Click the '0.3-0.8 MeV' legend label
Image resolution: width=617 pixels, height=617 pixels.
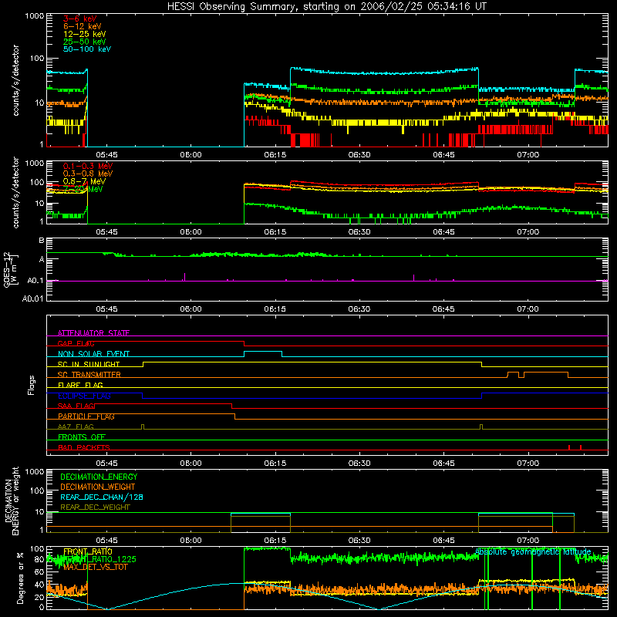click(88, 174)
